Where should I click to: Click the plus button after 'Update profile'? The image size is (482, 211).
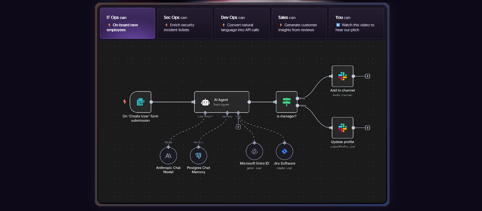pyautogui.click(x=368, y=128)
